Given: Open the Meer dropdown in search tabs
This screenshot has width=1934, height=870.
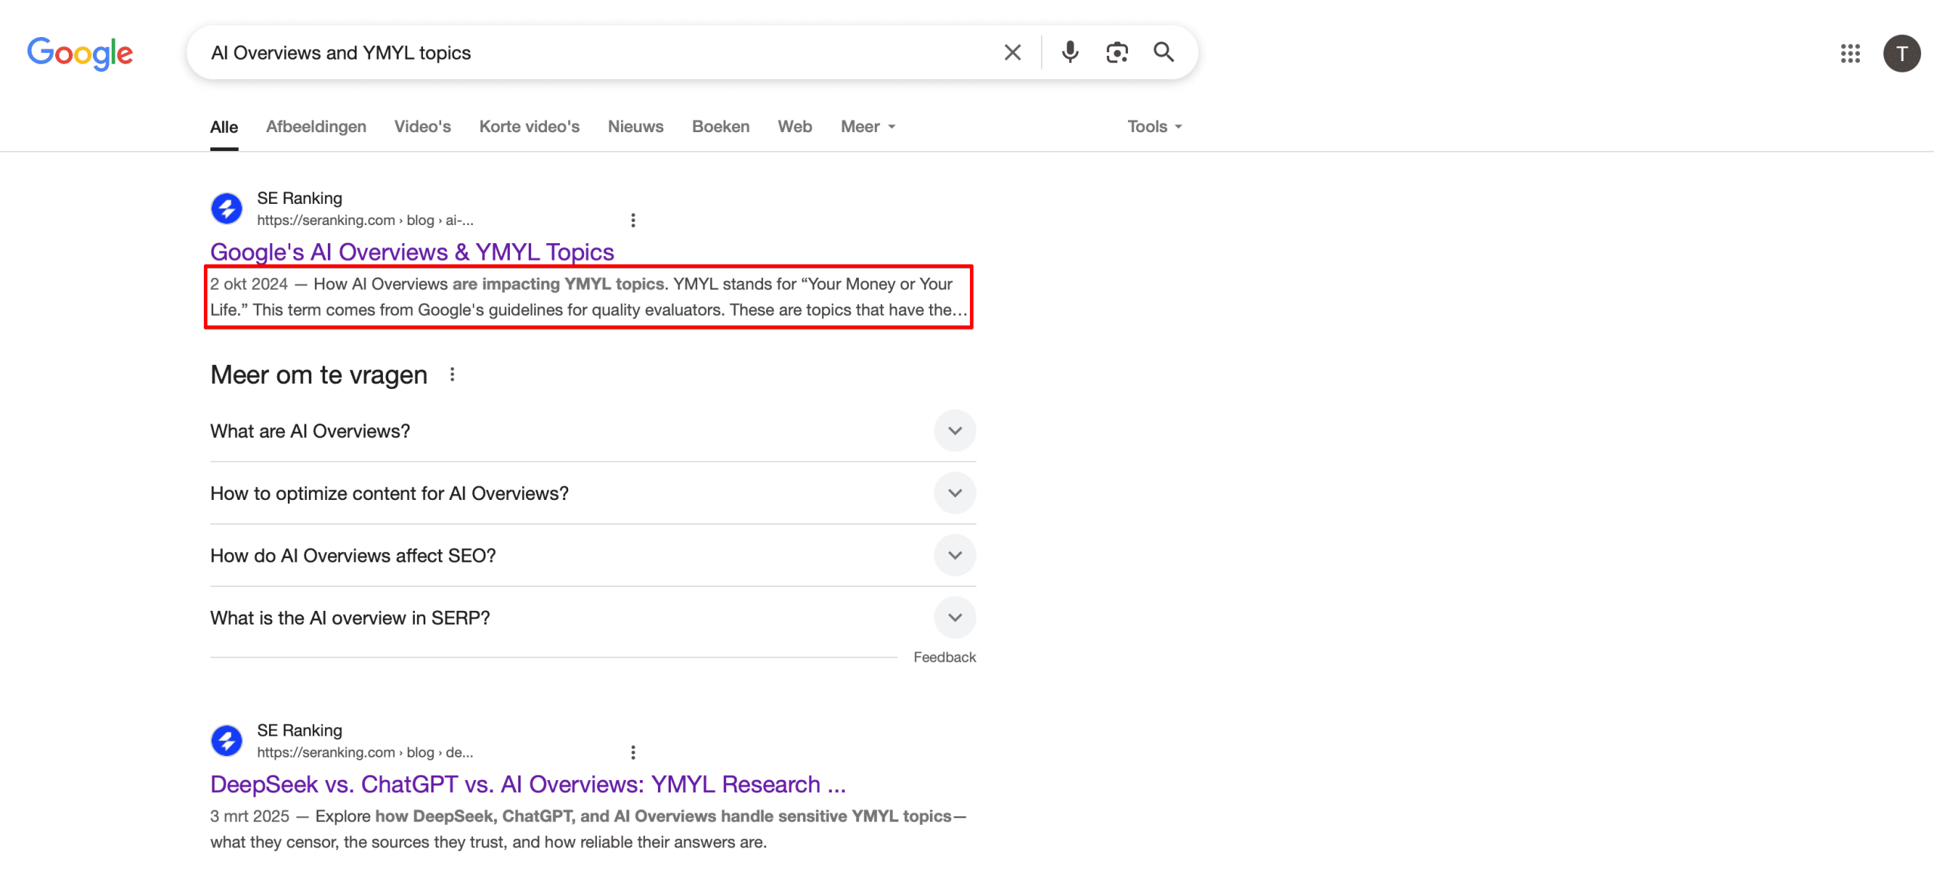Looking at the screenshot, I should coord(868,126).
